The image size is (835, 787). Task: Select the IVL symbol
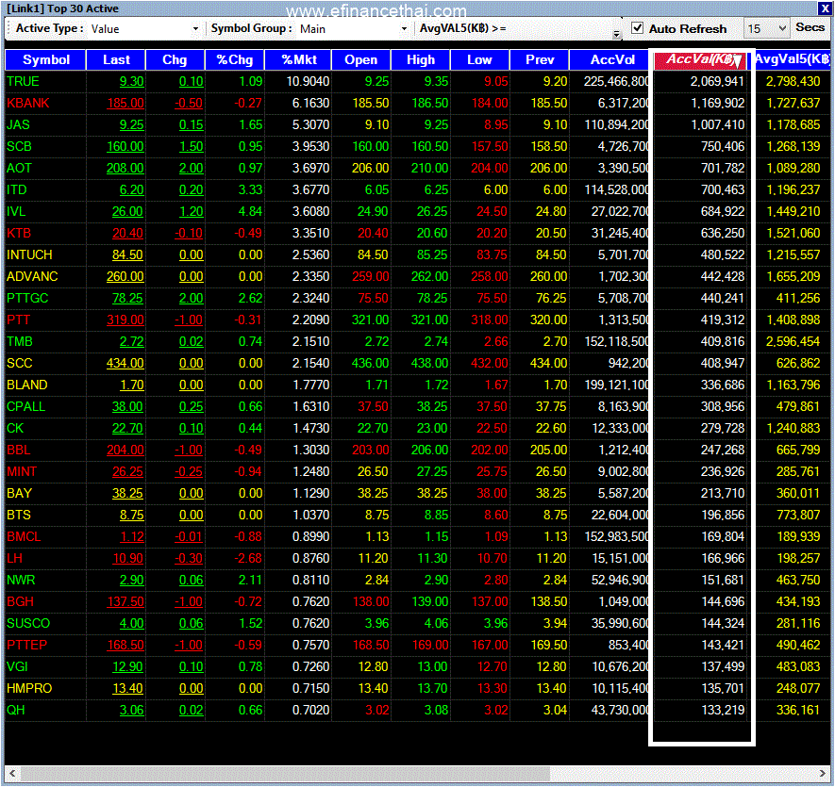tap(16, 212)
